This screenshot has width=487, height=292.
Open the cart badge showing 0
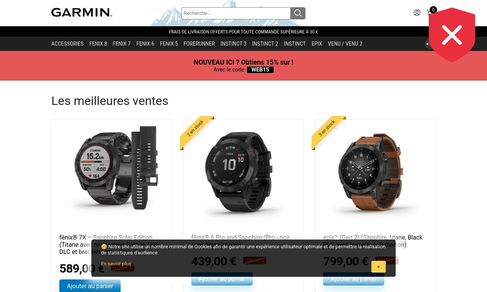[x=433, y=10]
